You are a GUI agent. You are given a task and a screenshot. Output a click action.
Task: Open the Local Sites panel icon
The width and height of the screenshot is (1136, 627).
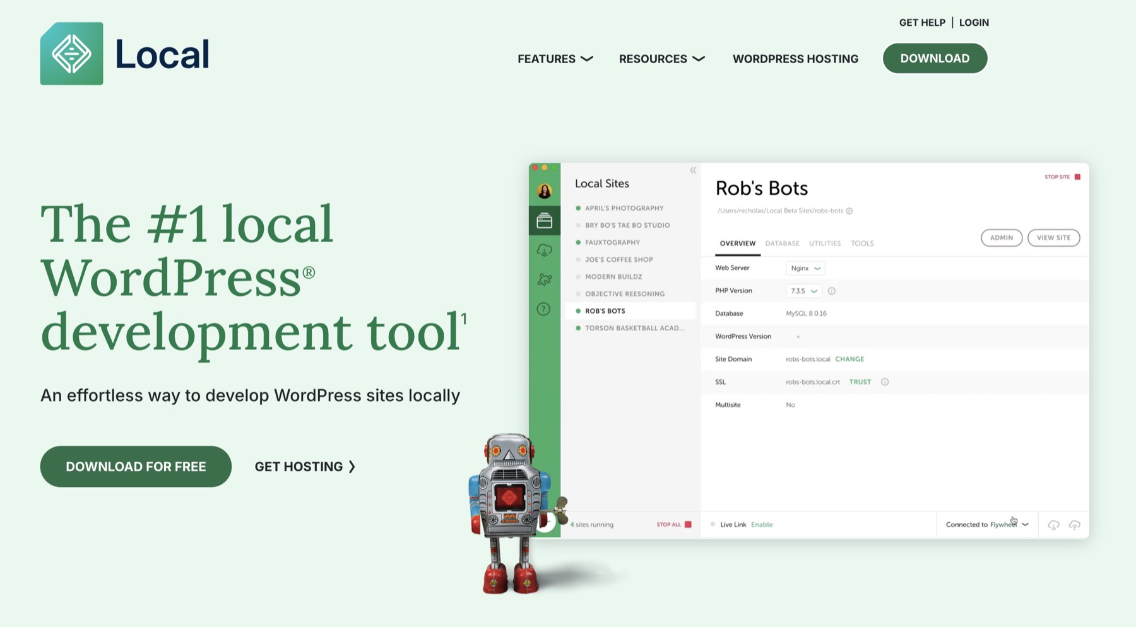pos(543,220)
